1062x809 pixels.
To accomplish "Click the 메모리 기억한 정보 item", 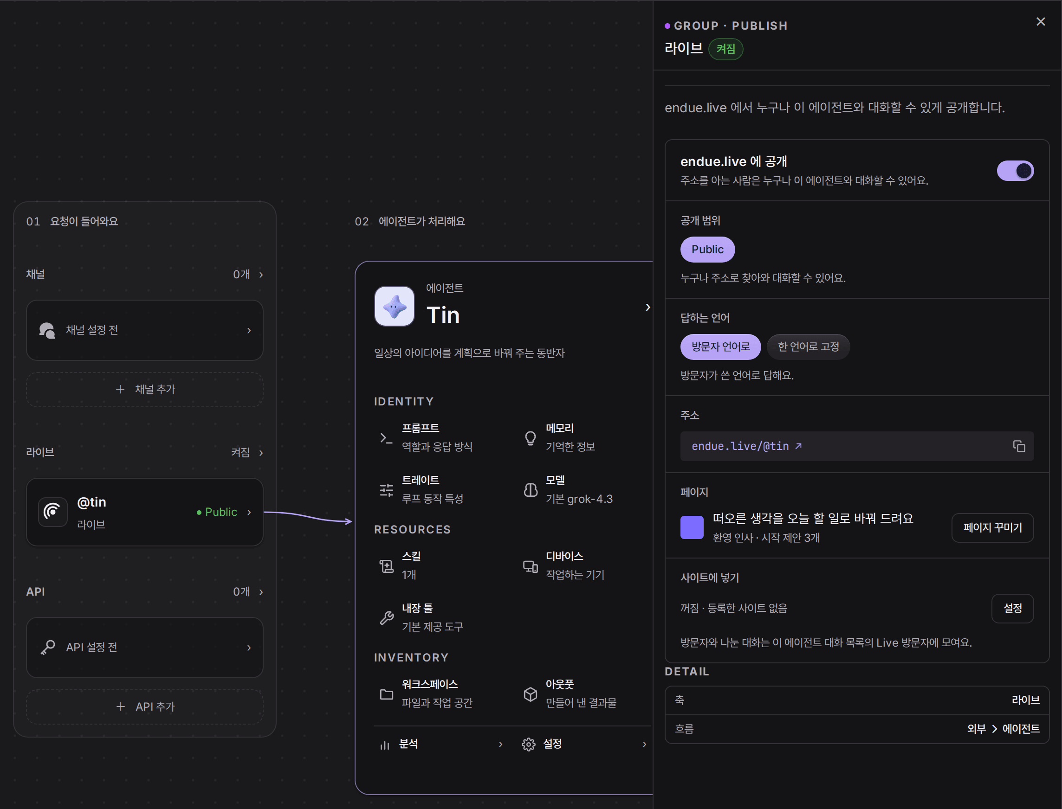I will tap(583, 437).
